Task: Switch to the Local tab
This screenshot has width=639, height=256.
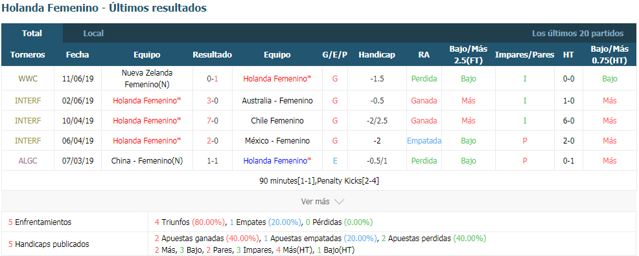Action: (93, 34)
